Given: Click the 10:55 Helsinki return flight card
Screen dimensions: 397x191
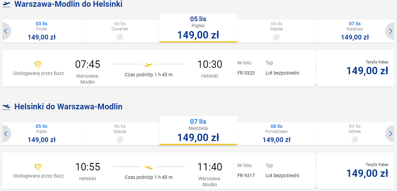Looking at the screenshot, I should click(159, 170).
